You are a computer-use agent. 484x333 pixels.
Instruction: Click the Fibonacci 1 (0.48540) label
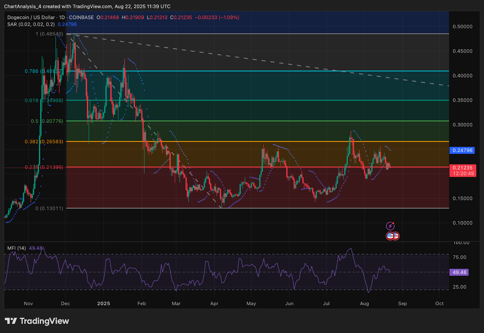pyautogui.click(x=49, y=34)
